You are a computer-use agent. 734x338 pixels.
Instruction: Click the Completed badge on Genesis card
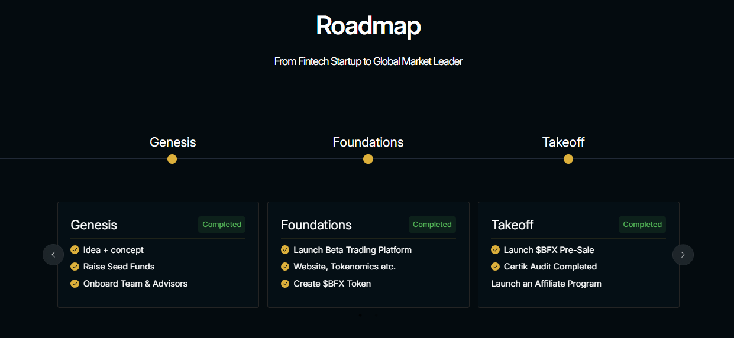(222, 225)
